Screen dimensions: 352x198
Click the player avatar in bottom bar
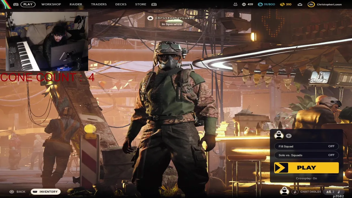pyautogui.click(x=285, y=191)
